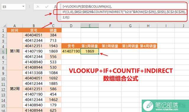This screenshot has height=112, width=189.
Task: Select cell E5 containing 1869
Action: [90, 51]
